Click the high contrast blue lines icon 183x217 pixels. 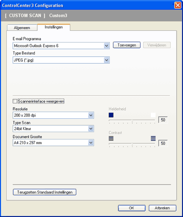(153, 138)
